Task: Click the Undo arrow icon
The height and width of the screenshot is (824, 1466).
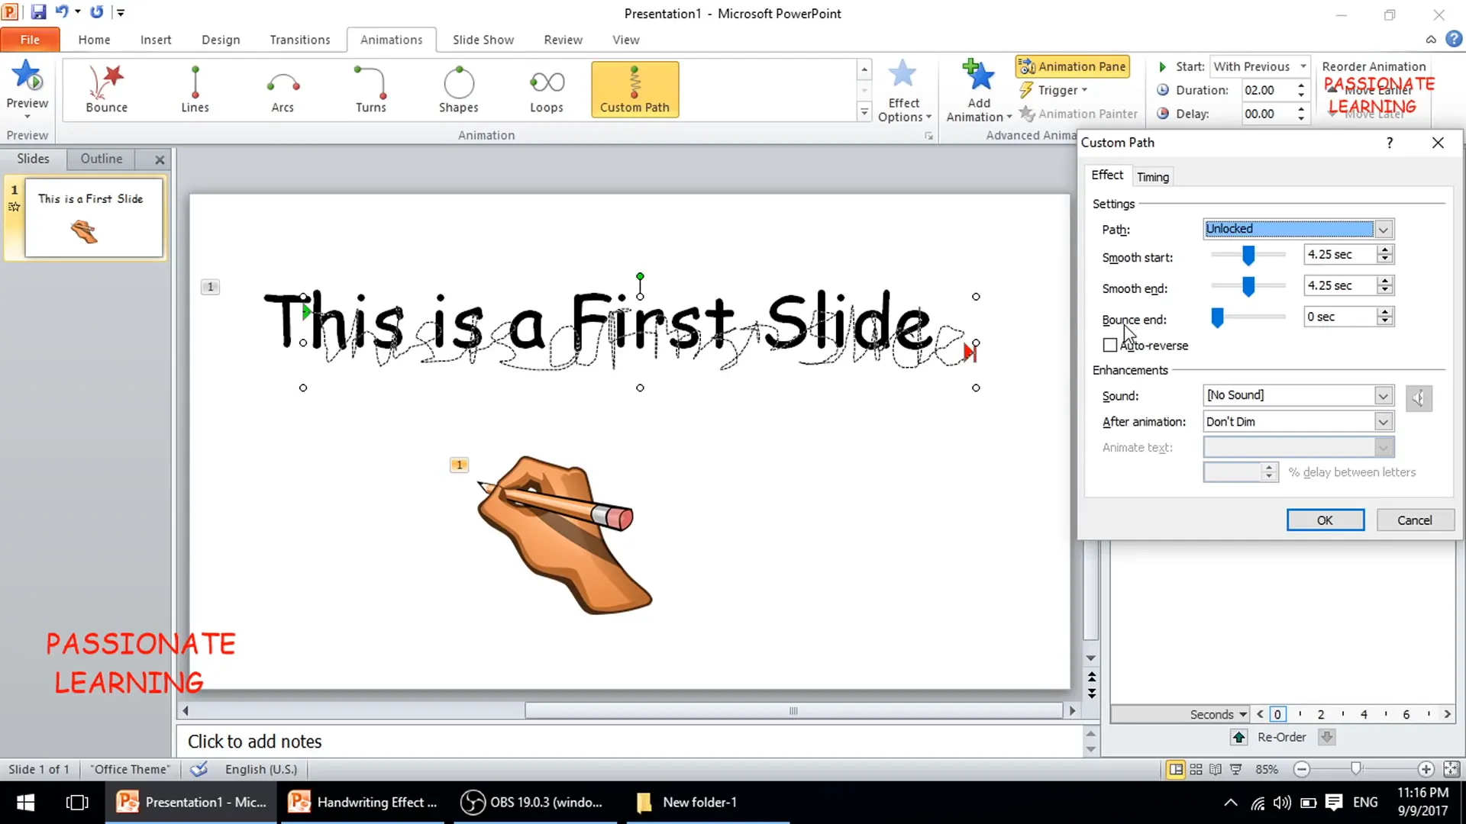Action: pos(62,12)
